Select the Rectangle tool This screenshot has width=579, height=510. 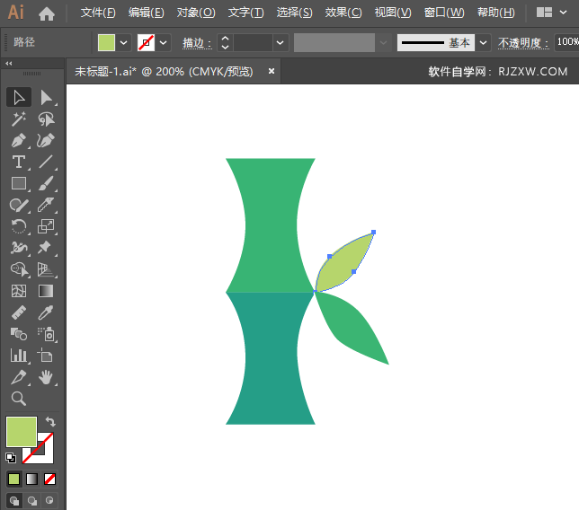tap(19, 183)
